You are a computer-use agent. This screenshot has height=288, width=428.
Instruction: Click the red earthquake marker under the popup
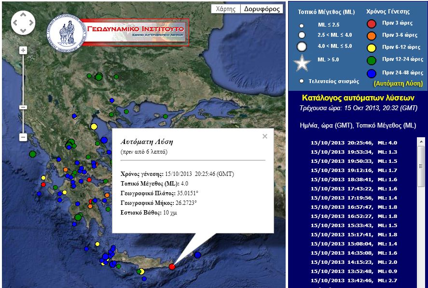(172, 266)
